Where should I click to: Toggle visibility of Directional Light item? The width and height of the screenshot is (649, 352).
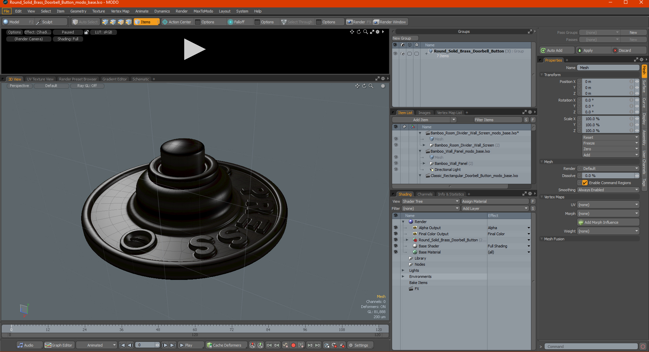point(396,170)
